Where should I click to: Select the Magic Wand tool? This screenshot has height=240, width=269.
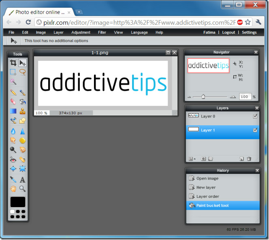tap(13, 81)
